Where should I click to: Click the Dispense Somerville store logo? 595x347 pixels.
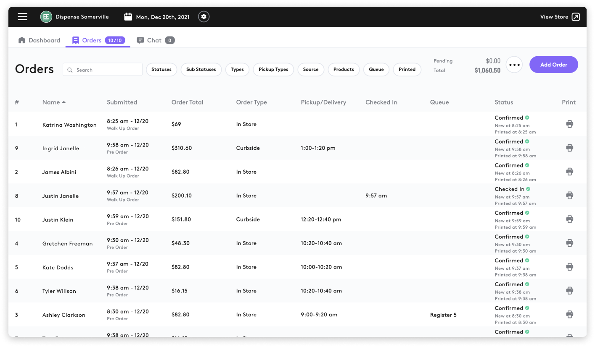[x=46, y=17]
